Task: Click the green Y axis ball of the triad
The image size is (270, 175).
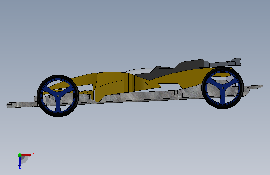Action: 20,155
